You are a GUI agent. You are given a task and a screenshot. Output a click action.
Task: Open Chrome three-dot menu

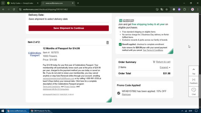tap(198, 9)
